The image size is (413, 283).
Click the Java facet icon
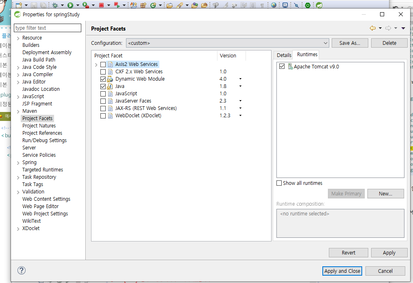click(x=110, y=86)
